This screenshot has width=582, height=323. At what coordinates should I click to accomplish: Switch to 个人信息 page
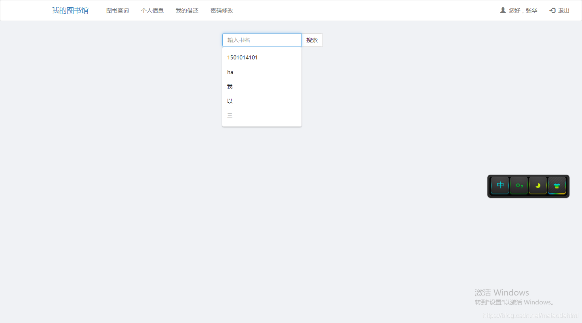click(152, 11)
